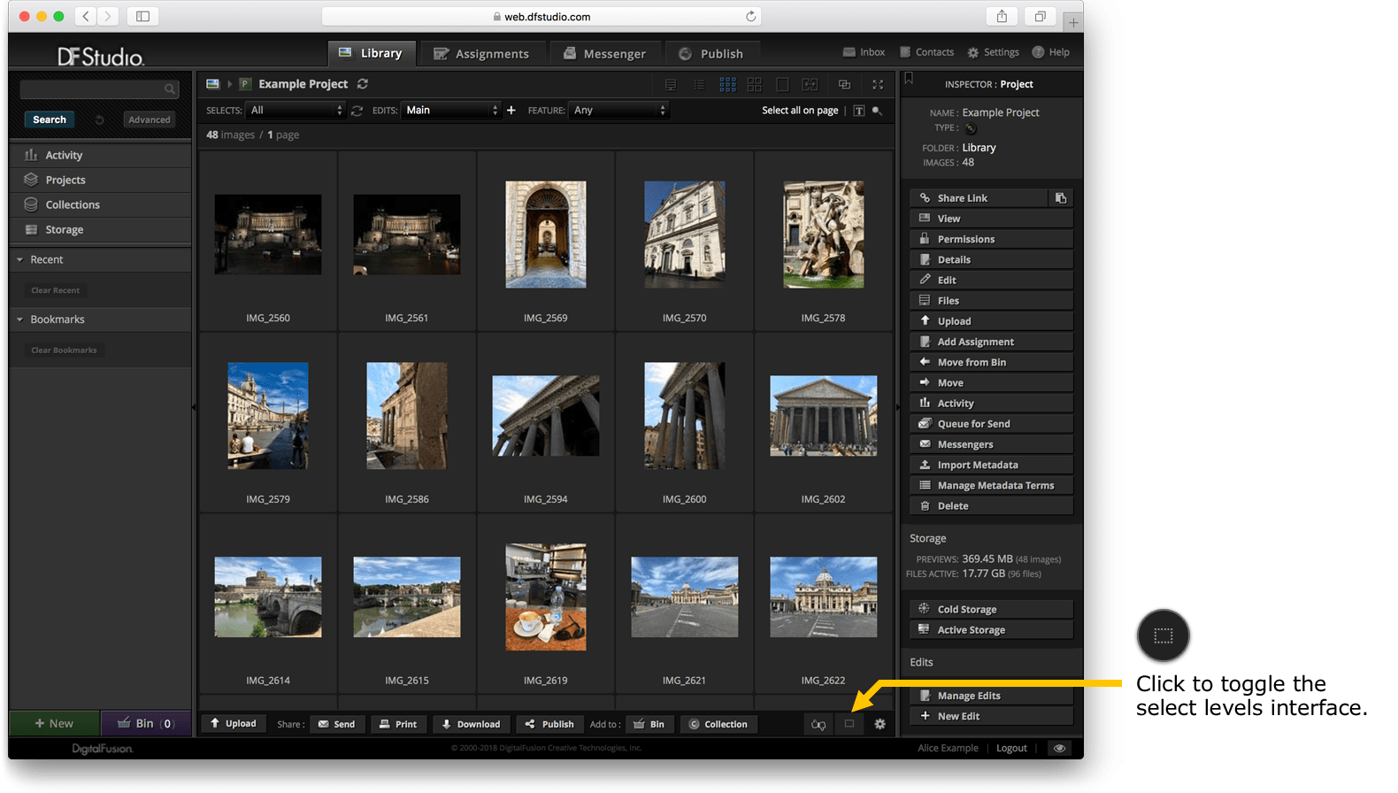This screenshot has width=1398, height=793.
Task: Click the gear icon in bottom toolbar
Action: coord(880,724)
